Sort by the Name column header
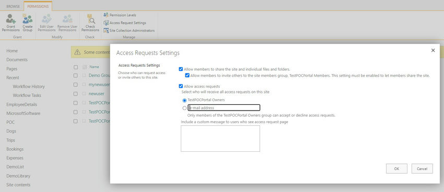 95,67
